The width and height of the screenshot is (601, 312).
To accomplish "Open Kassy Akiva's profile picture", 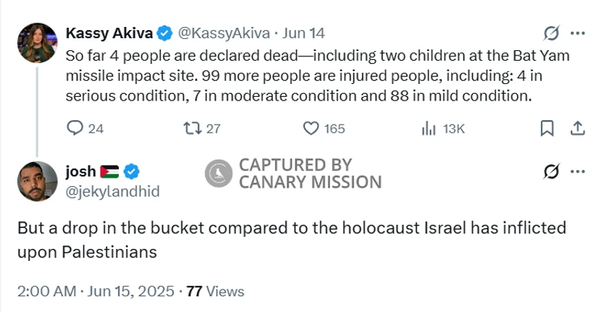I will [x=37, y=42].
